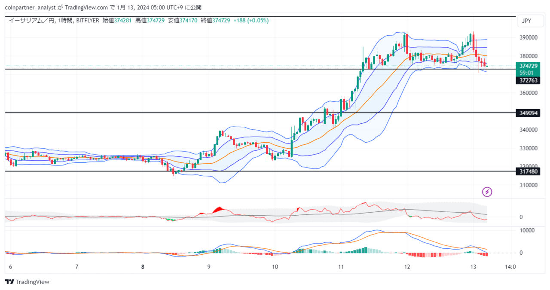Click the purple lightning bolt icon
This screenshot has width=550, height=290.
pyautogui.click(x=487, y=192)
